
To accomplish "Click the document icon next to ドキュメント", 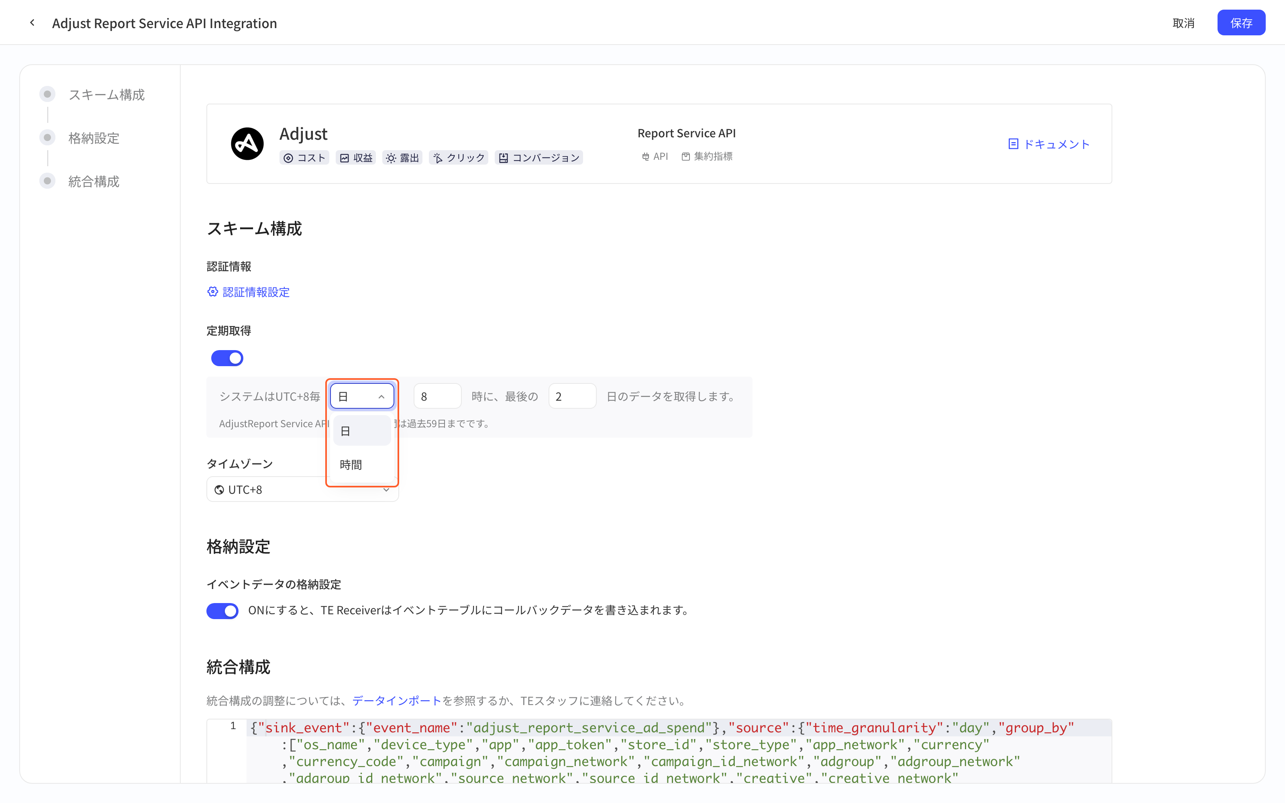I will click(x=1013, y=144).
